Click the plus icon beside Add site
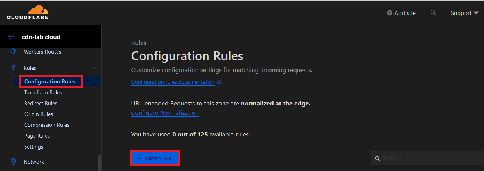The height and width of the screenshot is (171, 484). point(390,13)
